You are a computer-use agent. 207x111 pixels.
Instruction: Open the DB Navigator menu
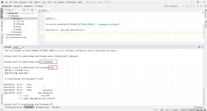click(x=71, y=2)
